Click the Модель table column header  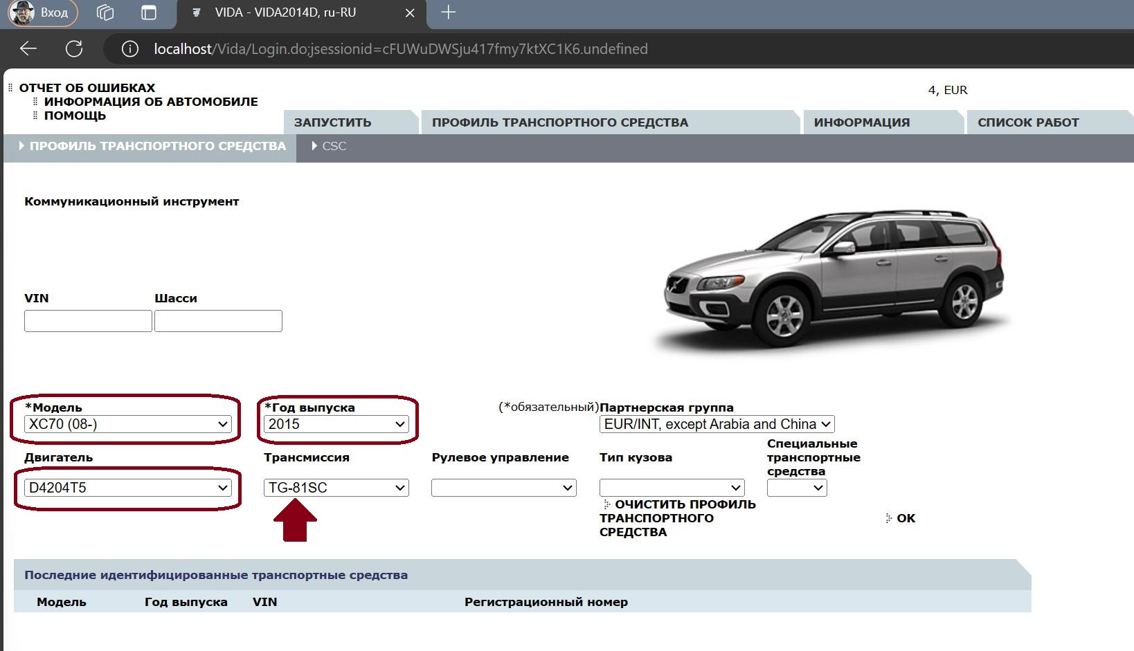coord(62,602)
